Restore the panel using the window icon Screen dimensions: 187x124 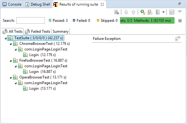point(180,4)
